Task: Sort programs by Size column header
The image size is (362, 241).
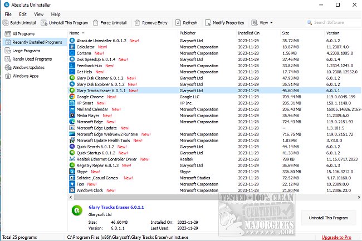Action: [x=290, y=33]
